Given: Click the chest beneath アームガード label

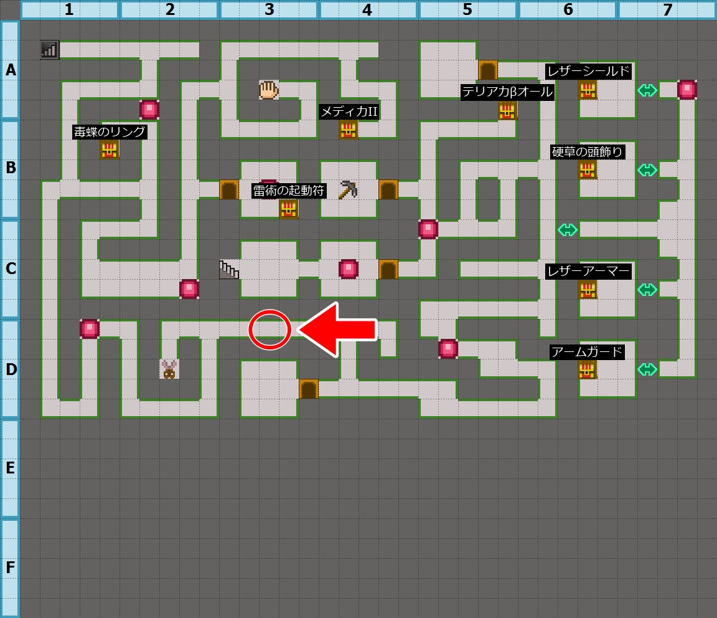Looking at the screenshot, I should [x=588, y=369].
